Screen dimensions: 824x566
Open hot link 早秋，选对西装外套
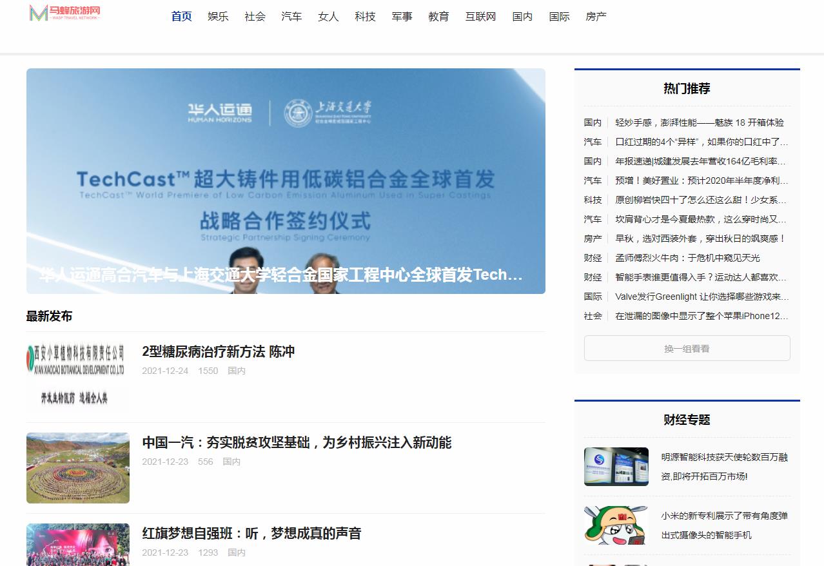(x=700, y=239)
